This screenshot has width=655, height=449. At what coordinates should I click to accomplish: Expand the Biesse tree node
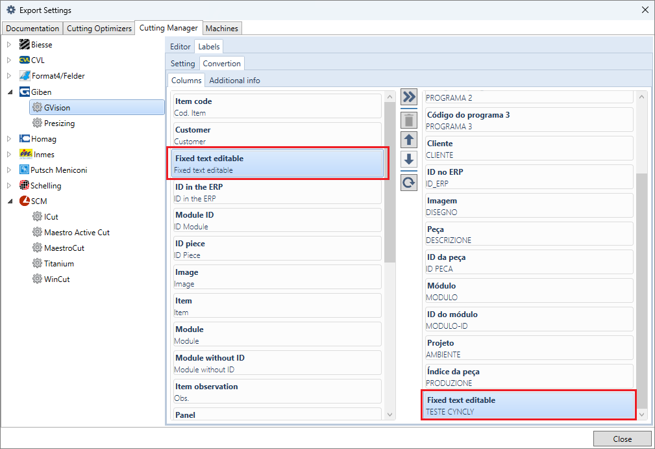point(9,44)
